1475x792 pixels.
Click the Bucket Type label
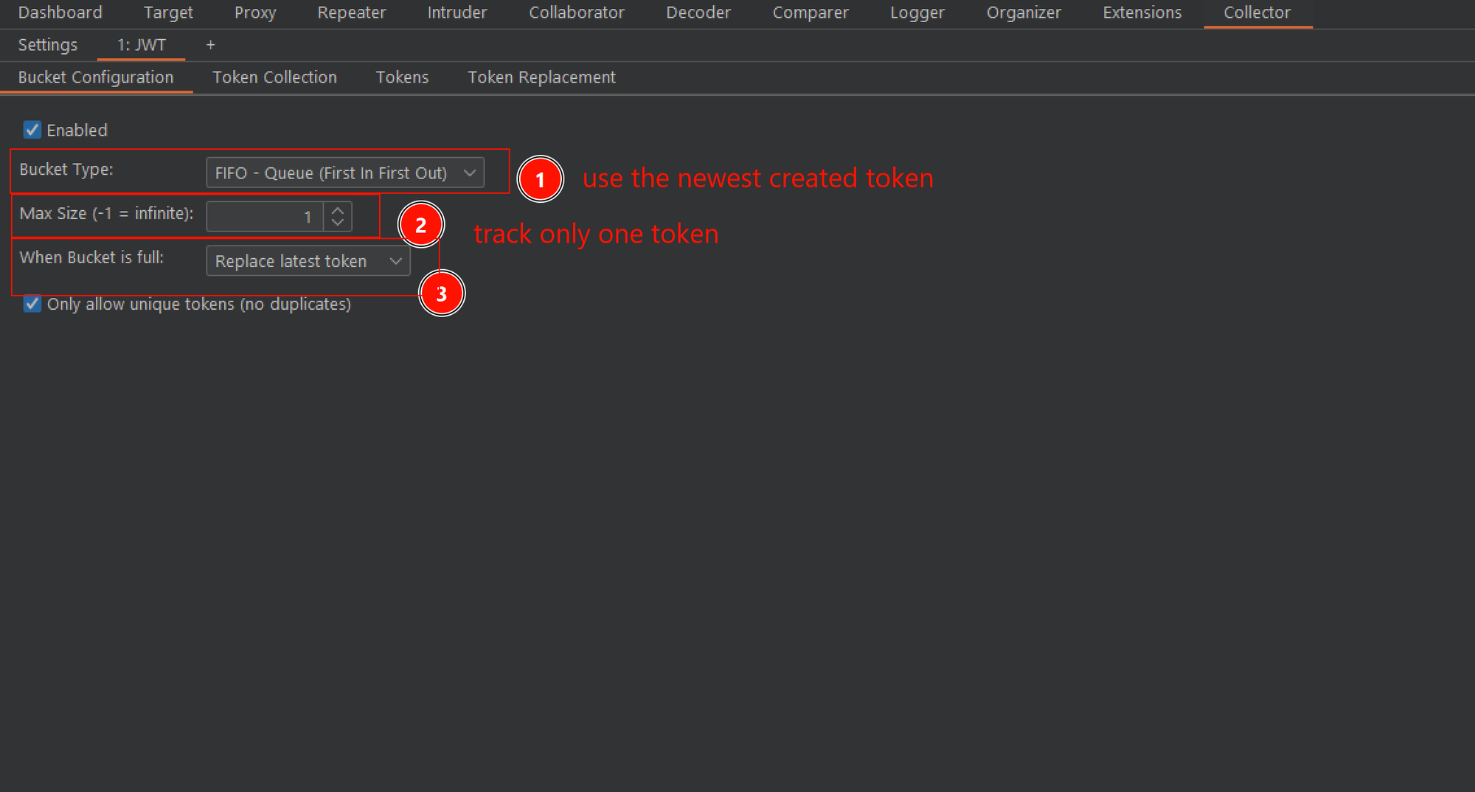66,170
